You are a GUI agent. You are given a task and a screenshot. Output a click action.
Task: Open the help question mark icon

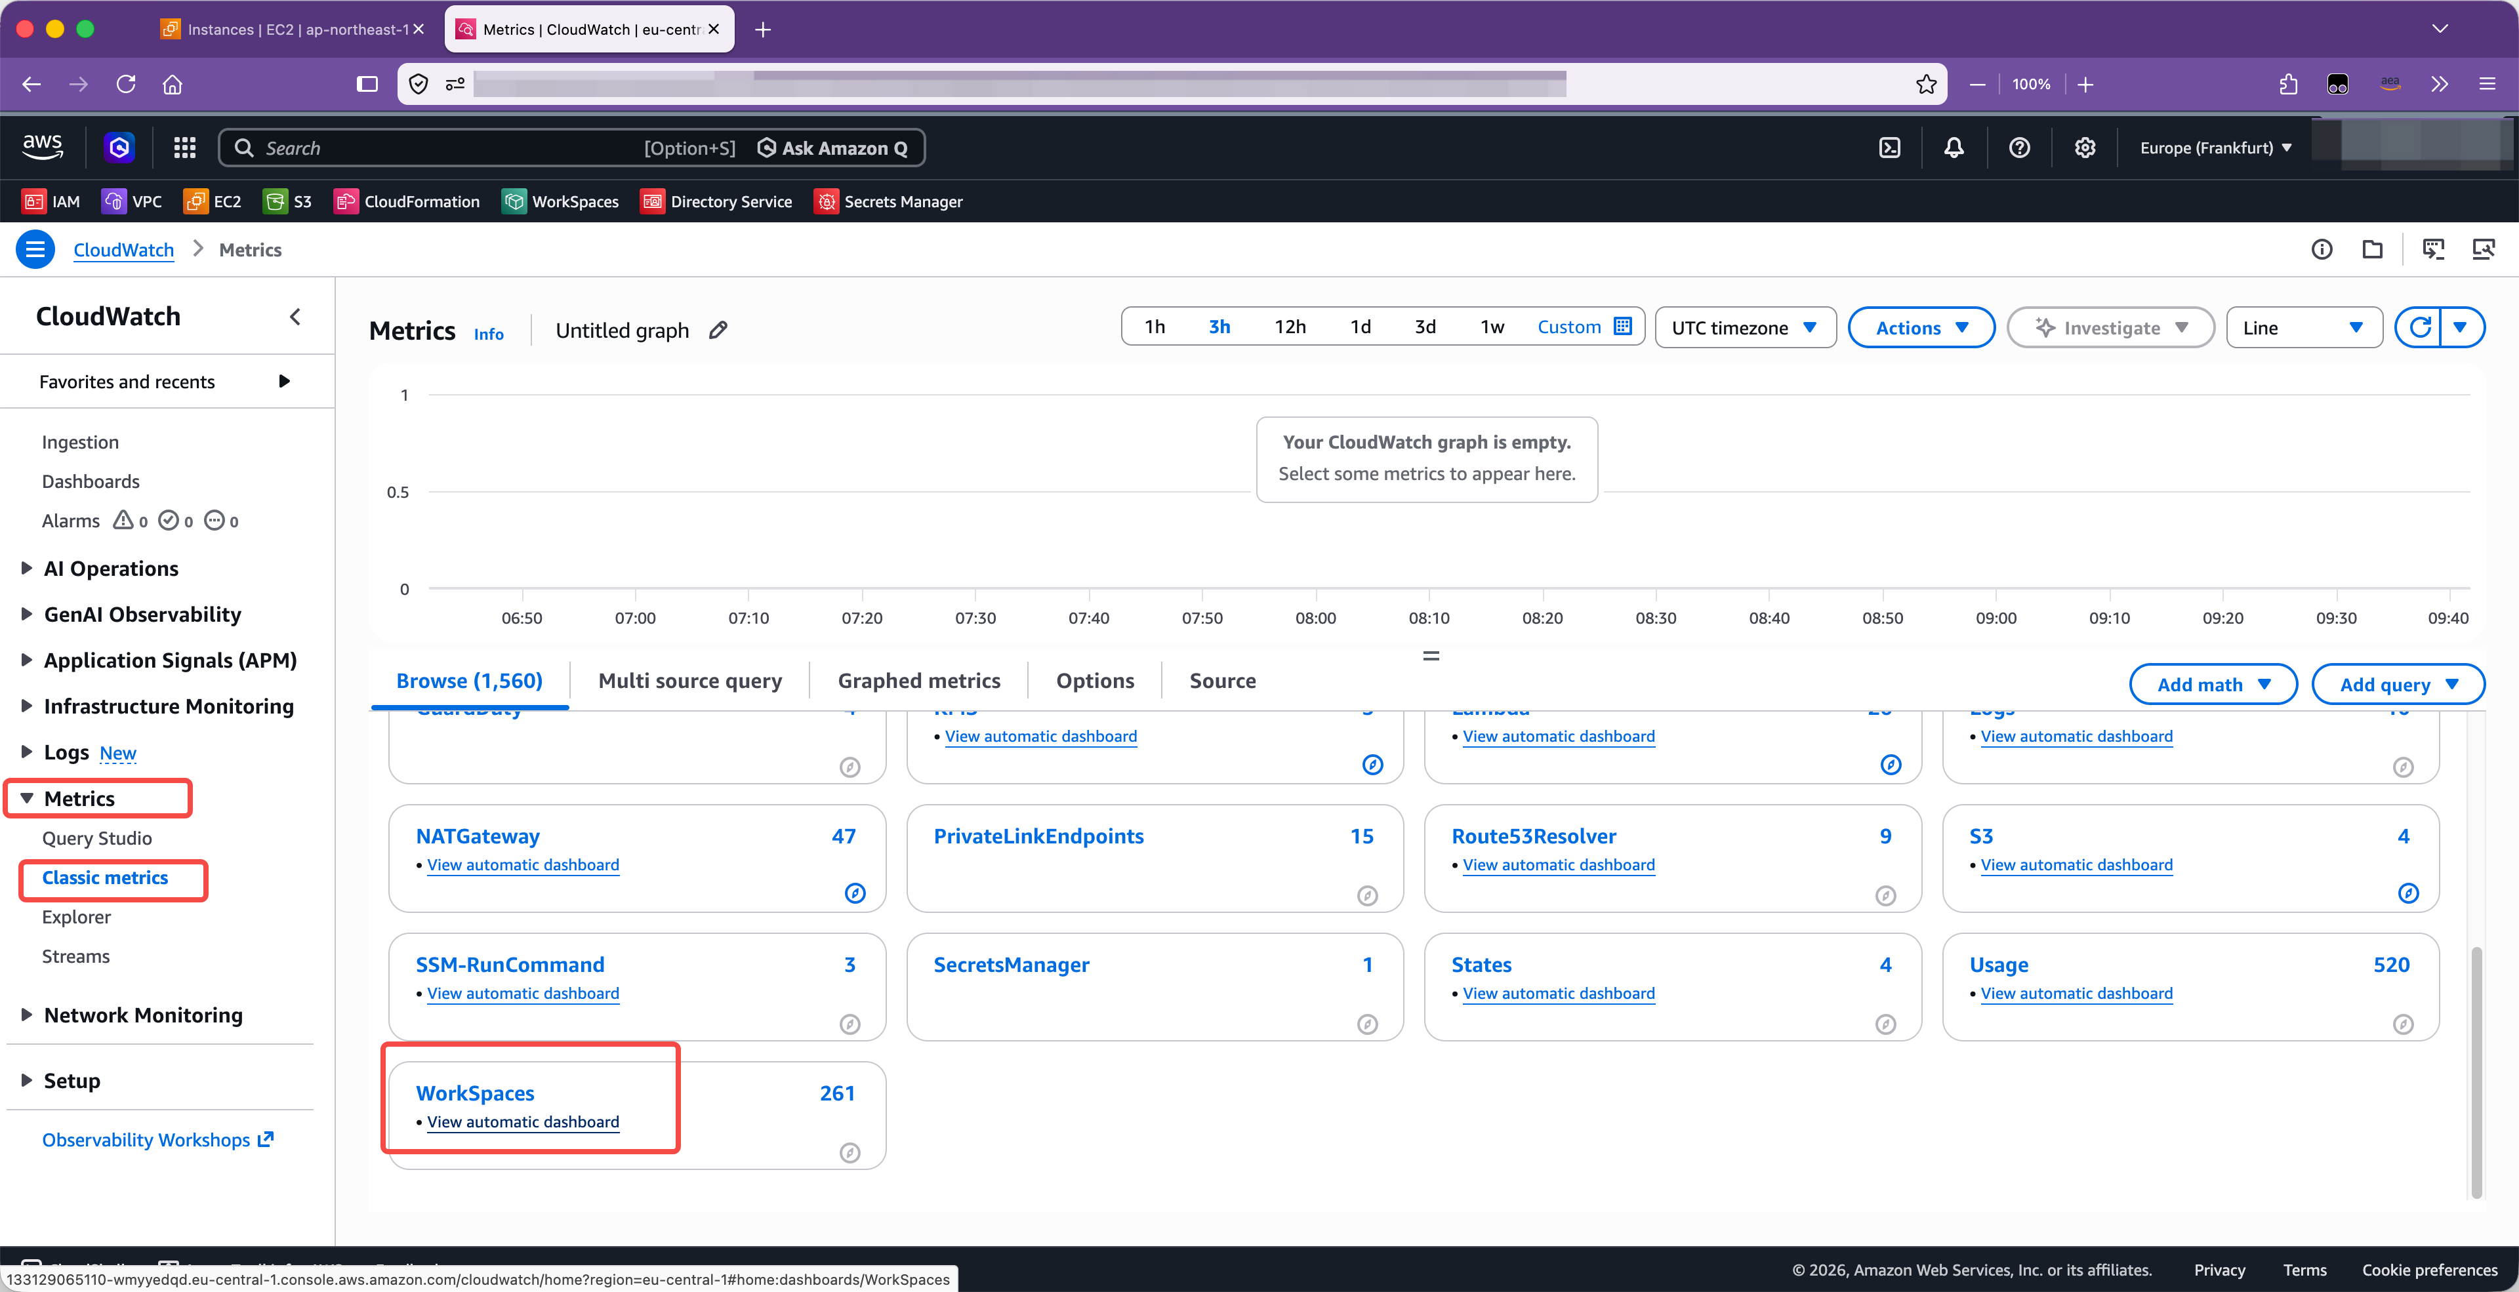pos(2019,148)
